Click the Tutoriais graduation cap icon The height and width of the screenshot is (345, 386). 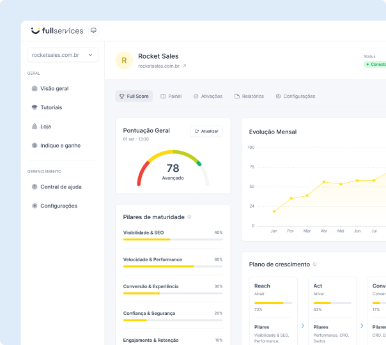point(35,107)
